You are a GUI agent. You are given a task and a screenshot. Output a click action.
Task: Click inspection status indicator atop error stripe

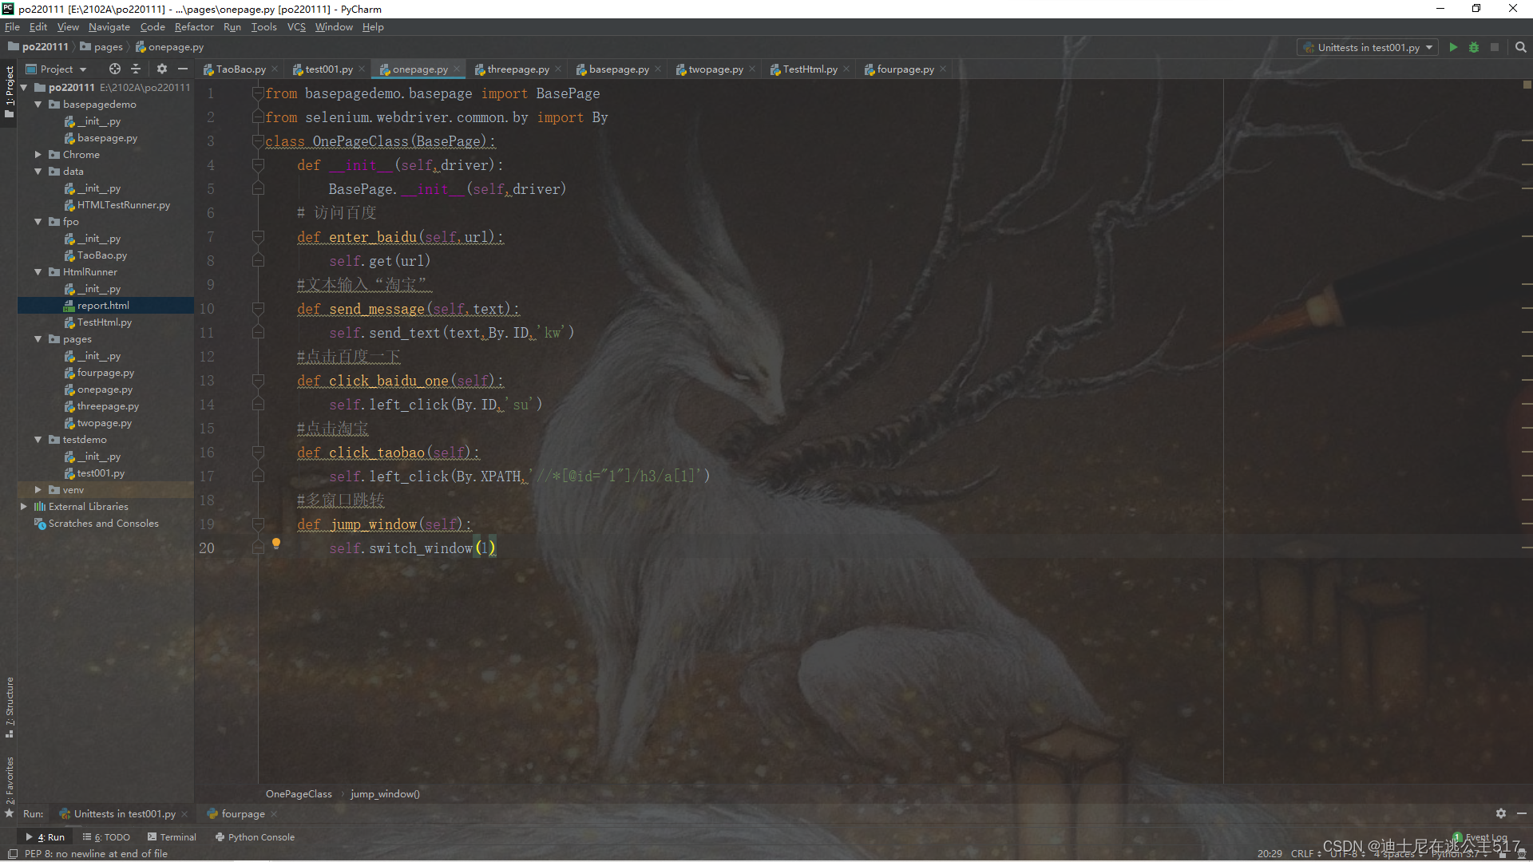(1527, 85)
